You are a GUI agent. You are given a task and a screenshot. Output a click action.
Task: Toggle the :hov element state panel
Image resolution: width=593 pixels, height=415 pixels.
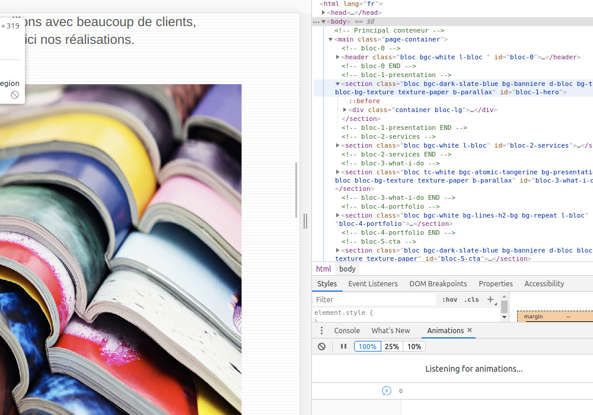tap(449, 299)
